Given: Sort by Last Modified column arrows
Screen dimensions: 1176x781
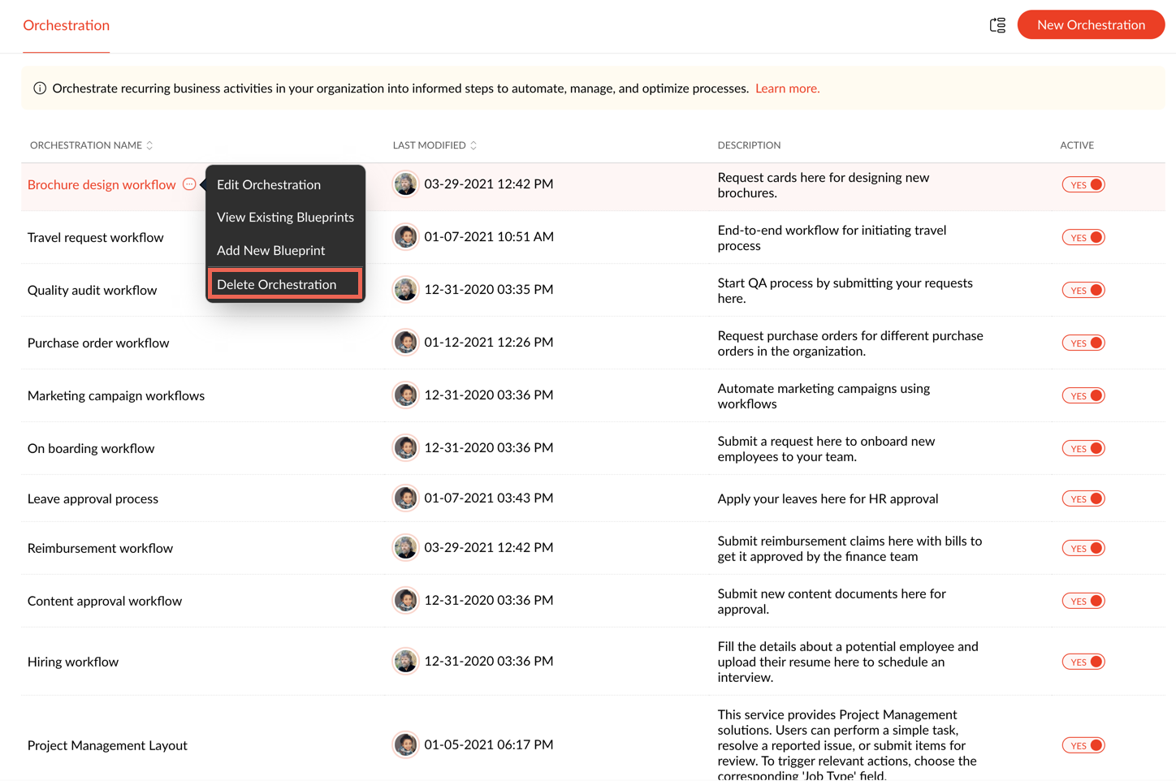Looking at the screenshot, I should pos(473,145).
